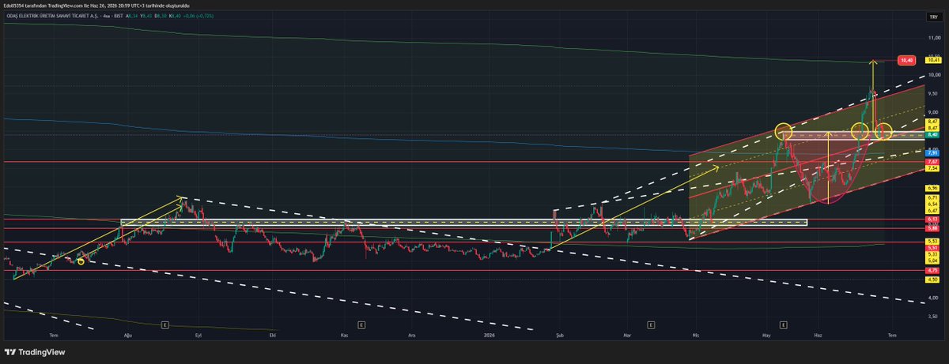The width and height of the screenshot is (949, 364).
Task: Select the blue 7,91 price label
Action: 933,152
